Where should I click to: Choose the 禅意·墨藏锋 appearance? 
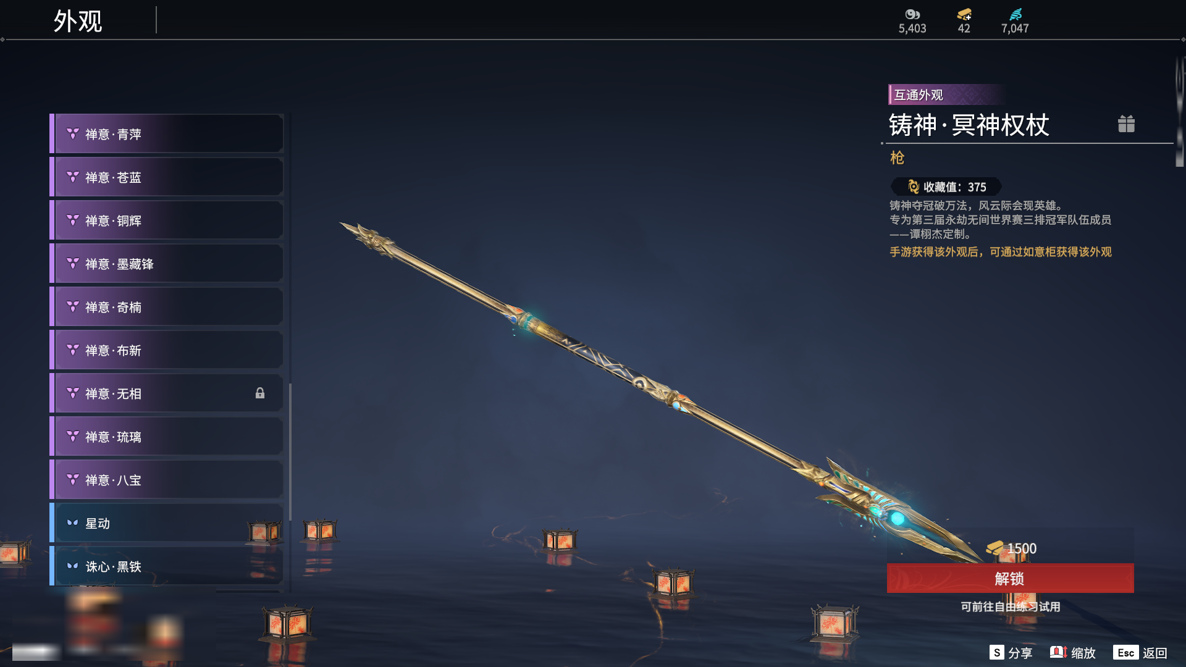pos(167,264)
